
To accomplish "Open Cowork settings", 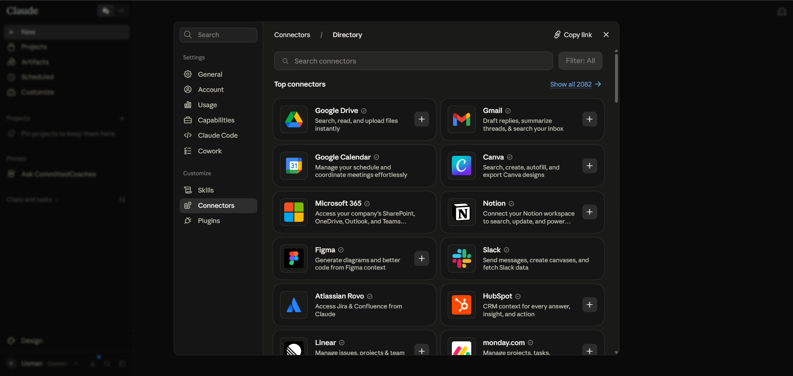I will (218, 151).
